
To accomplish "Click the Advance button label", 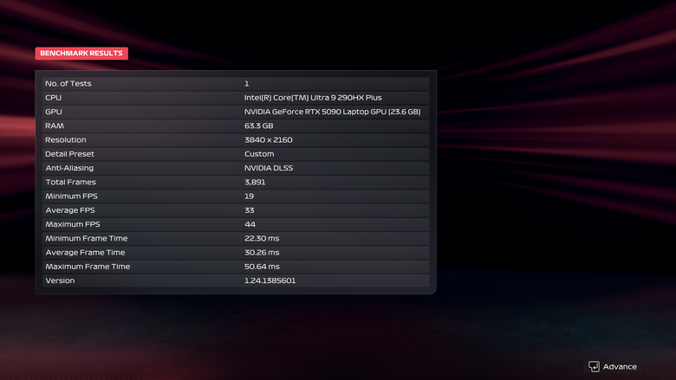I will (x=620, y=367).
